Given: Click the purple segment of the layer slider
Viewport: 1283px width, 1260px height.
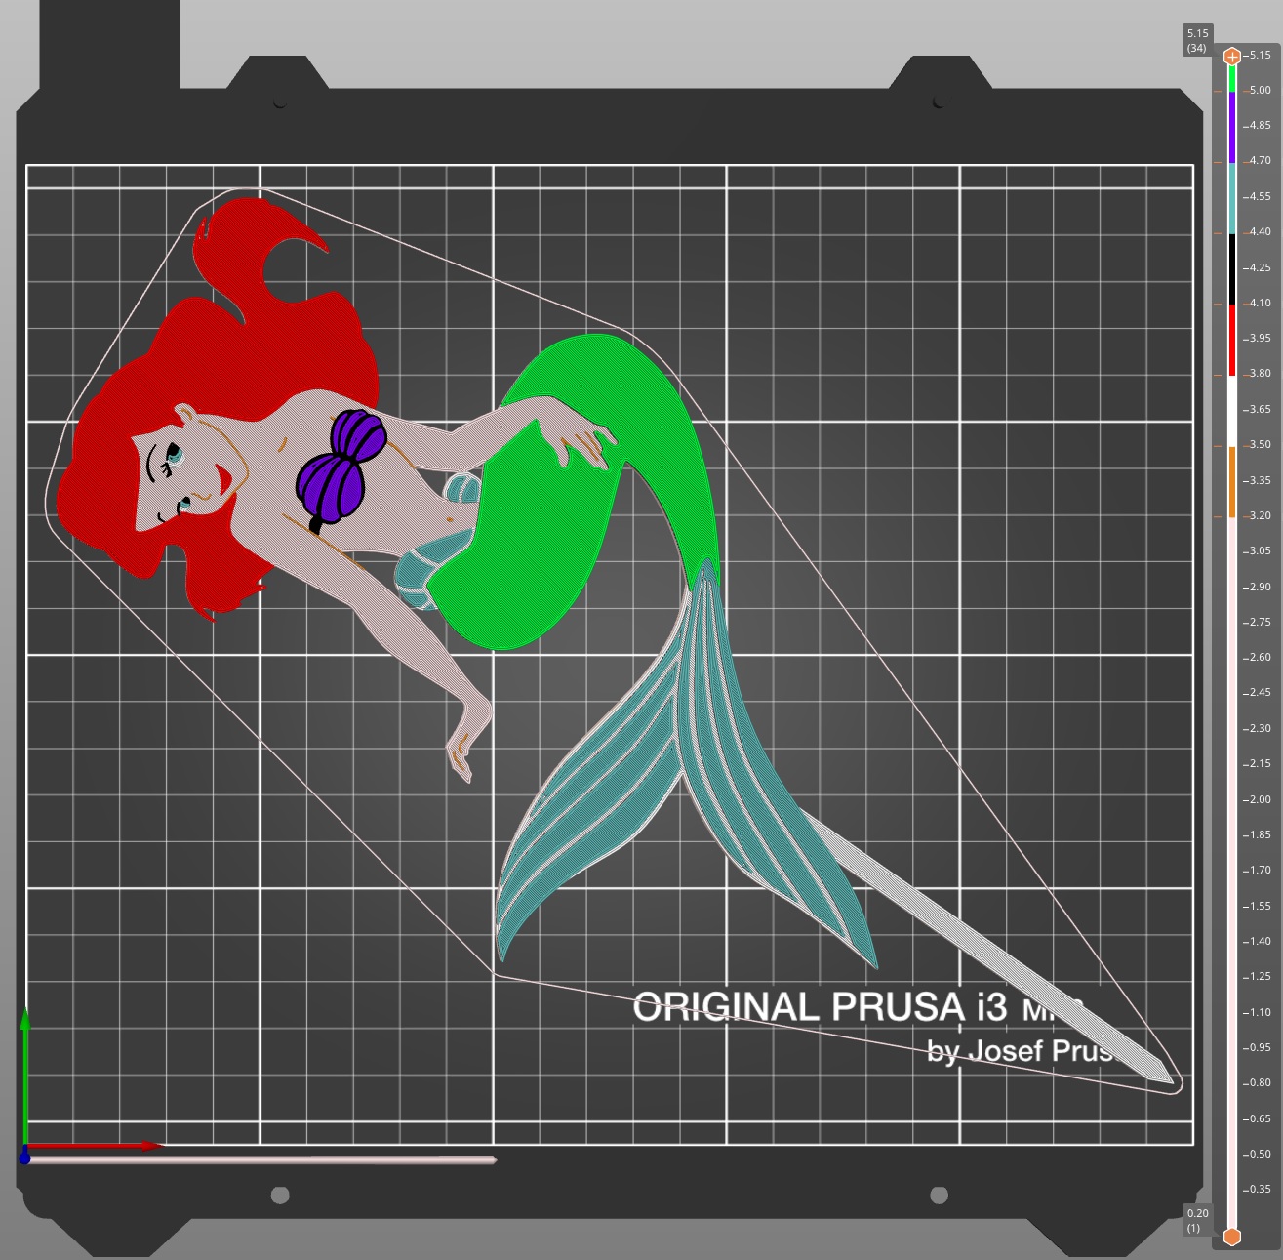Looking at the screenshot, I should (x=1232, y=127).
